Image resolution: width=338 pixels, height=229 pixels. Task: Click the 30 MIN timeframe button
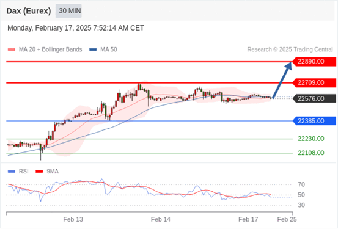click(68, 11)
